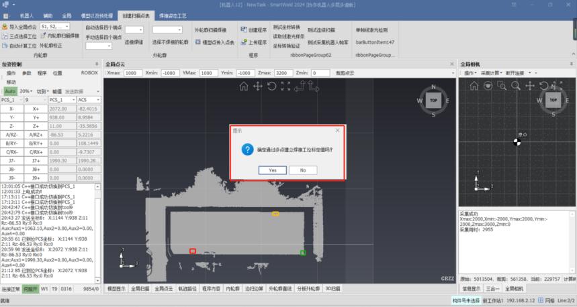Image resolution: width=577 pixels, height=307 pixels.
Task: Open the 轨迹路径 bottom tab
Action: [189, 289]
